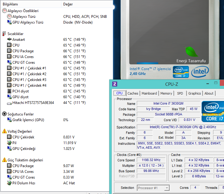
Task: Click the Soğutucu Fanlar fan icon
Action: click(5, 114)
